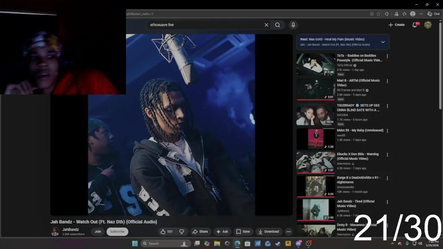Click 'TaTa Official' channel name
The image size is (443, 249).
[x=345, y=65]
